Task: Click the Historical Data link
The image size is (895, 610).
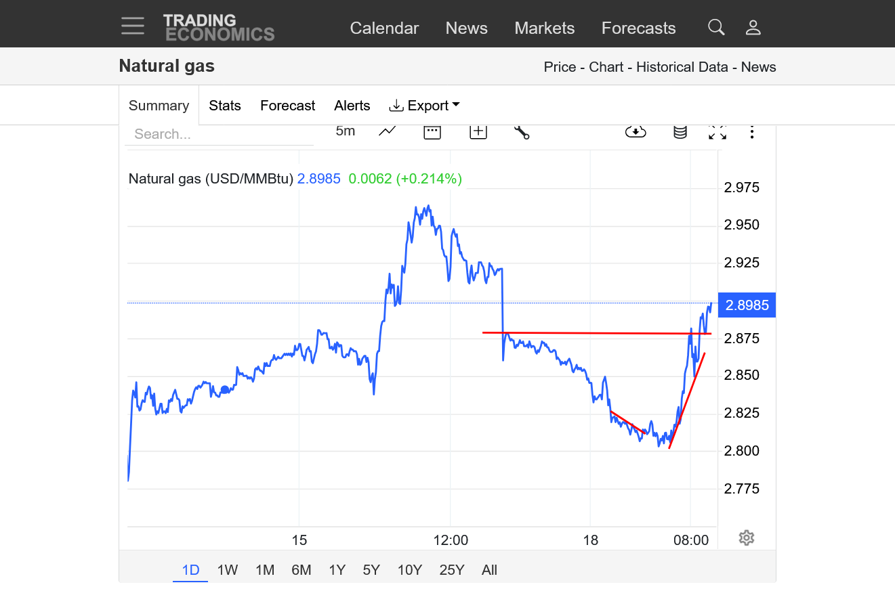Action: [x=682, y=67]
